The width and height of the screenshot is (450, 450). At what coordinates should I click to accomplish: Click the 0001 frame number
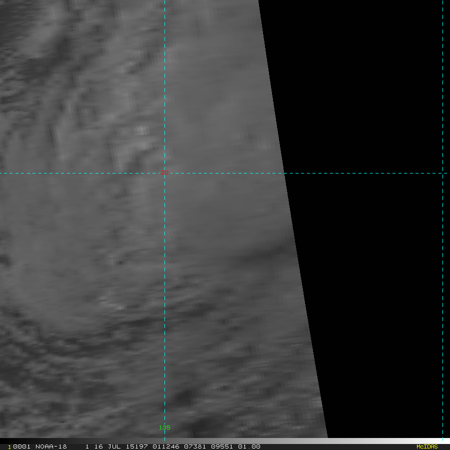pos(18,446)
